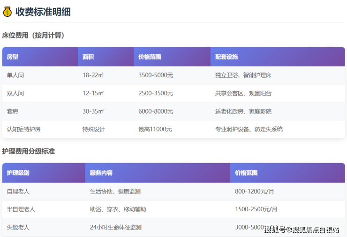
Task: Click the 收费标准明细 heading text
Action: [x=43, y=12]
